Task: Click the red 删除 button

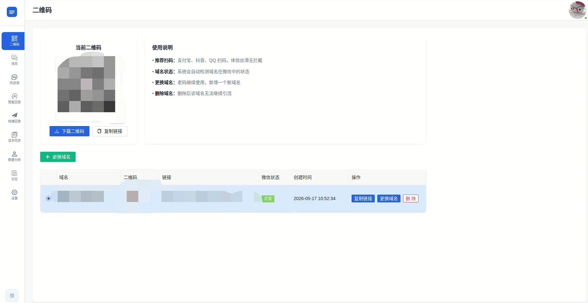Action: 411,198
